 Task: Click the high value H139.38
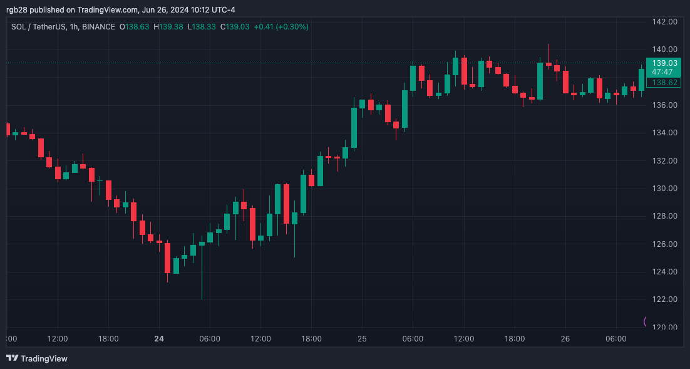tap(168, 27)
